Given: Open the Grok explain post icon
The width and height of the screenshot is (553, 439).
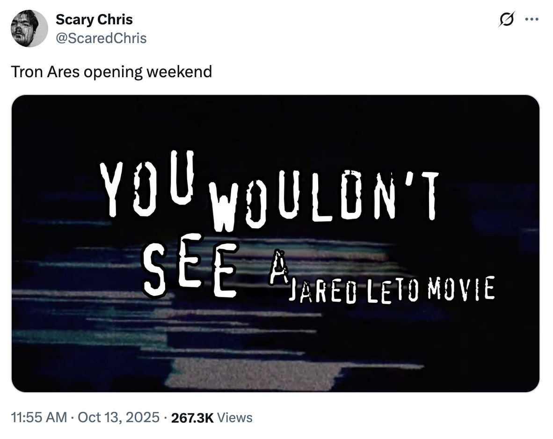Looking at the screenshot, I should point(508,20).
